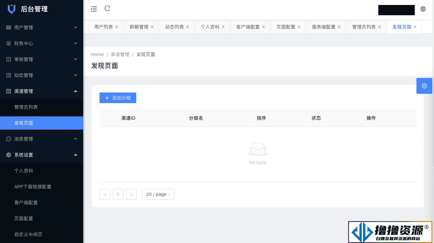Image resolution: width=434 pixels, height=243 pixels.
Task: Close the 发现页面 tab
Action: pyautogui.click(x=415, y=27)
